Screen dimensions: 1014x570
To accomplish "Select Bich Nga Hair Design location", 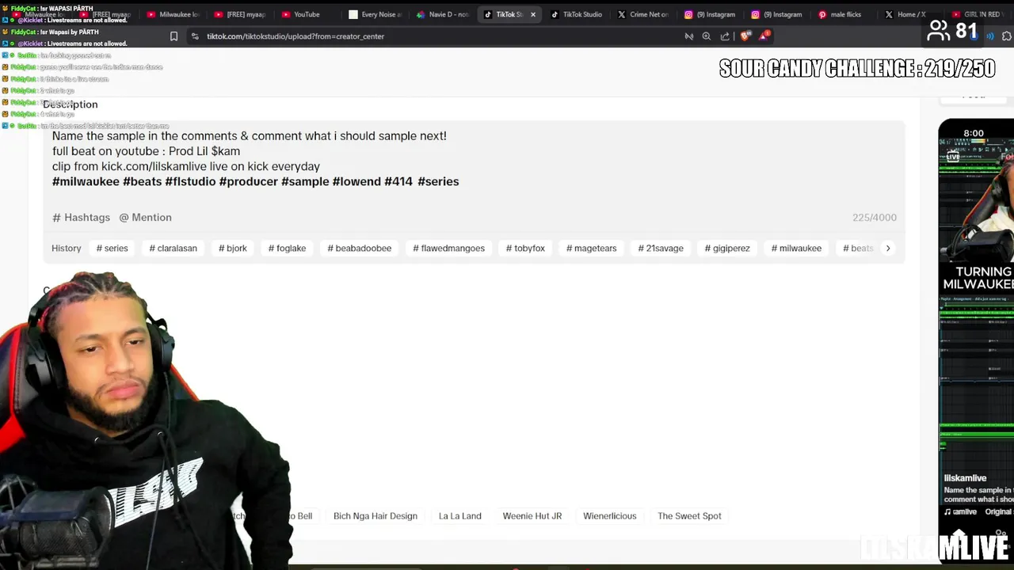I will pos(375,516).
